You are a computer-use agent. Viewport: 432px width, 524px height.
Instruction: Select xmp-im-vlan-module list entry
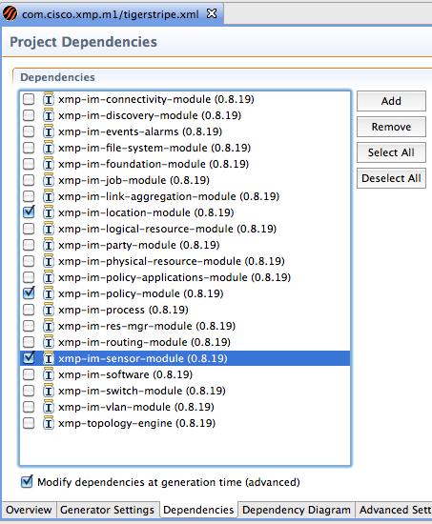(185, 407)
